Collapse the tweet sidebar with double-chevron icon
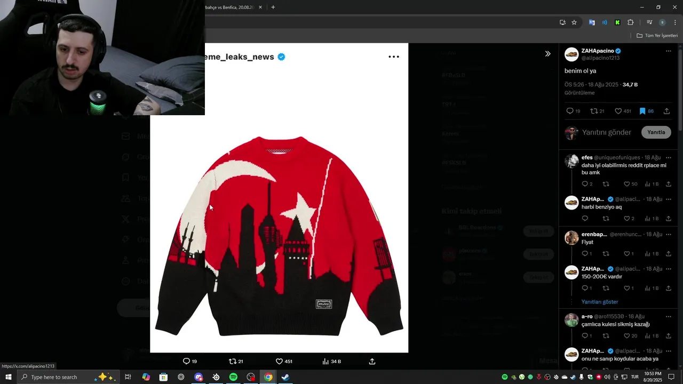Image resolution: width=683 pixels, height=384 pixels. 547,54
